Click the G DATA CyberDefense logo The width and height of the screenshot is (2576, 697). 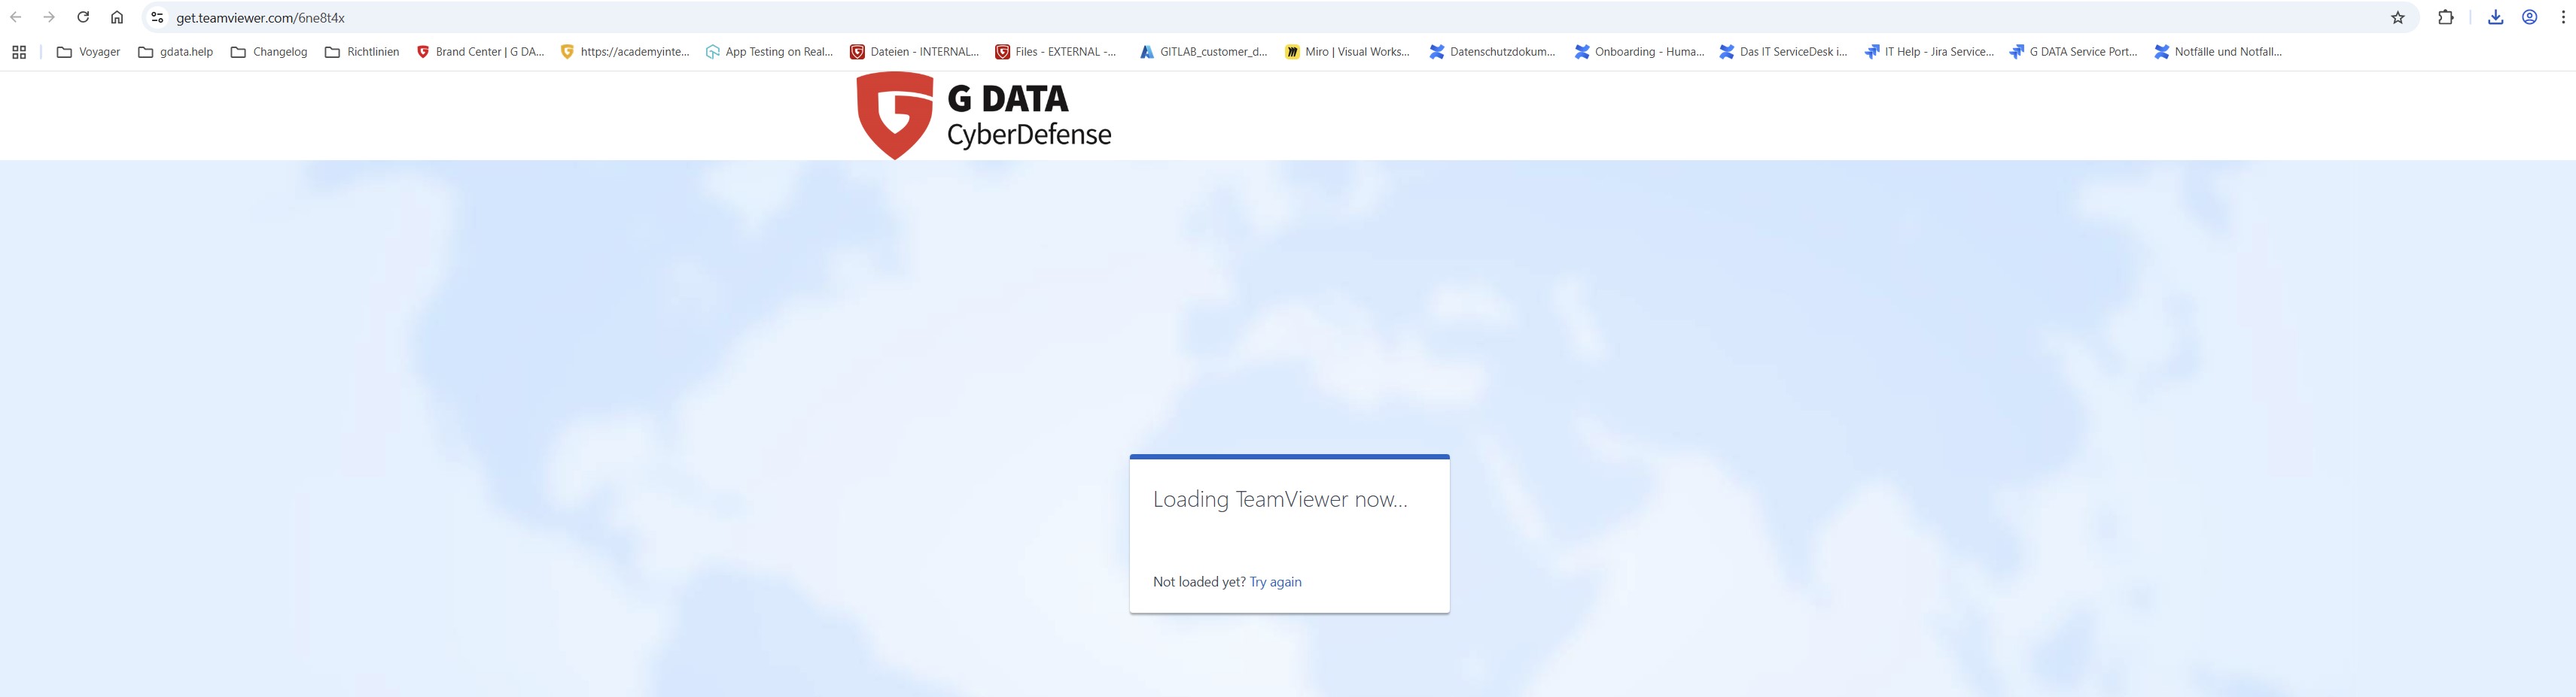click(x=984, y=115)
